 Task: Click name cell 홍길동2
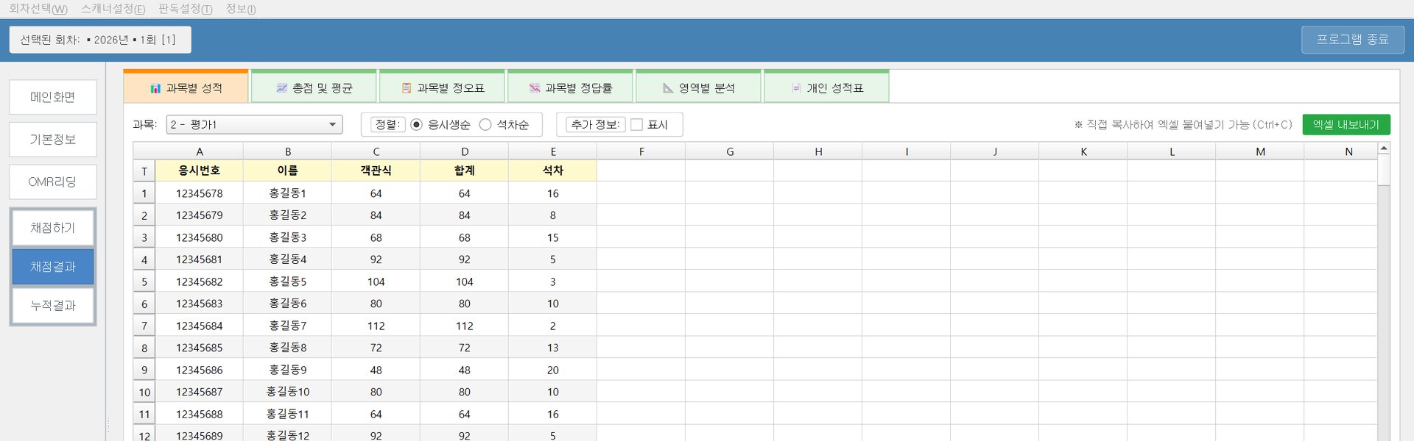288,215
